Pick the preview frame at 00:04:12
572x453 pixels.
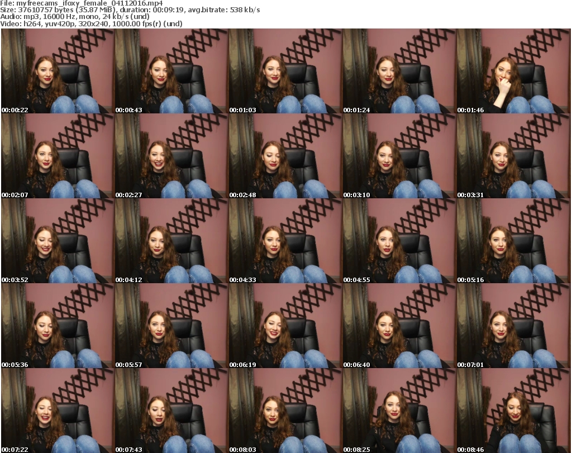171,241
